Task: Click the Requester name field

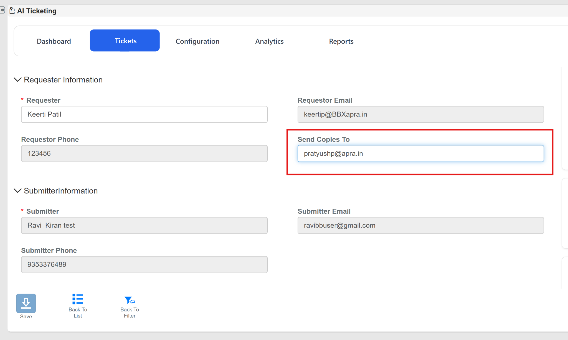Action: pos(144,114)
